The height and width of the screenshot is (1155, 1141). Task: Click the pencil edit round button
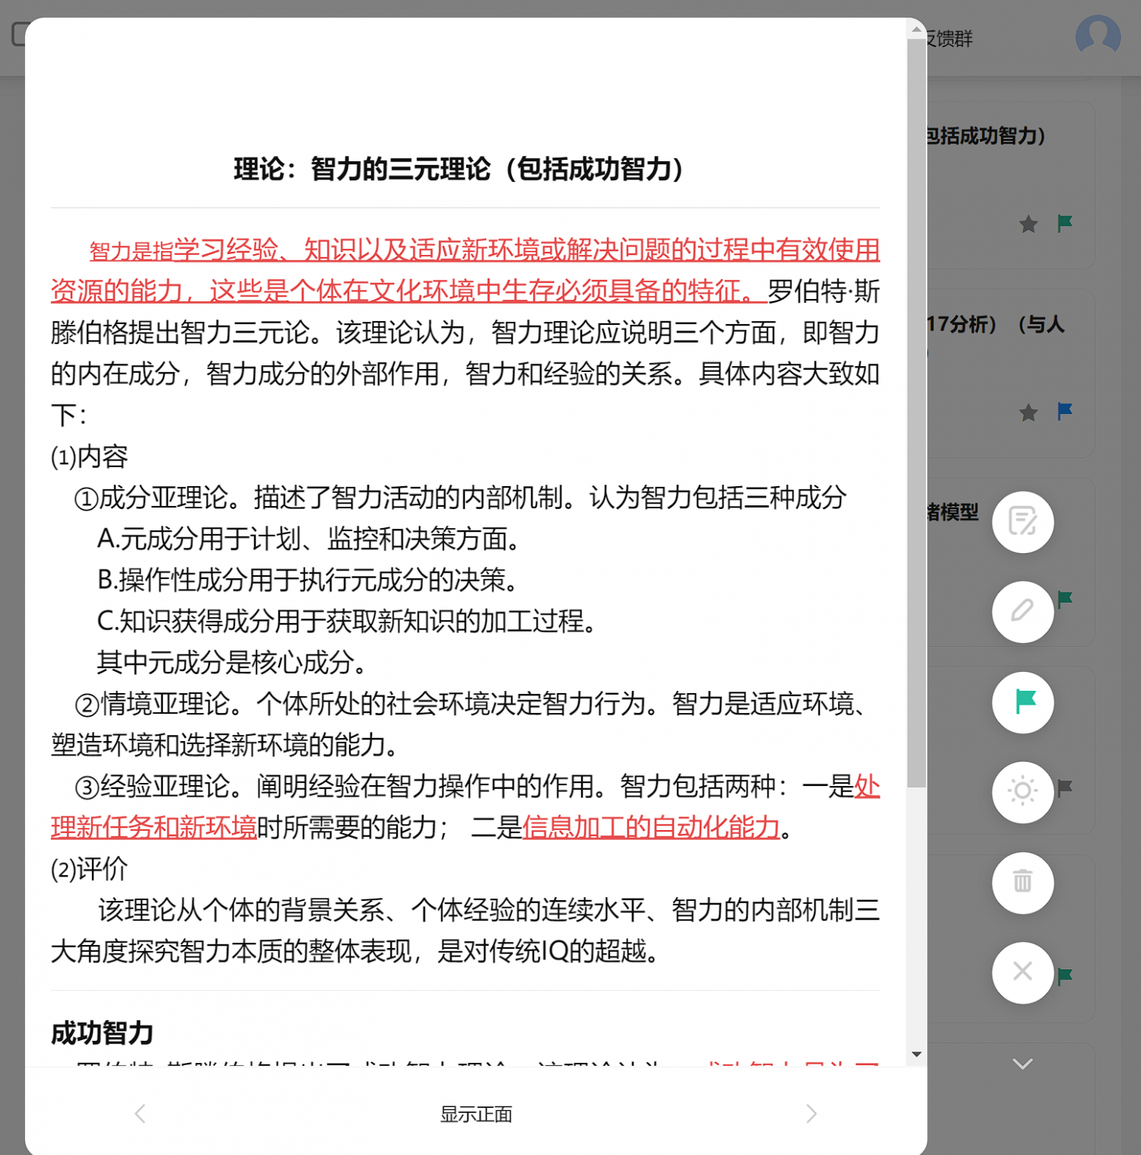1022,612
